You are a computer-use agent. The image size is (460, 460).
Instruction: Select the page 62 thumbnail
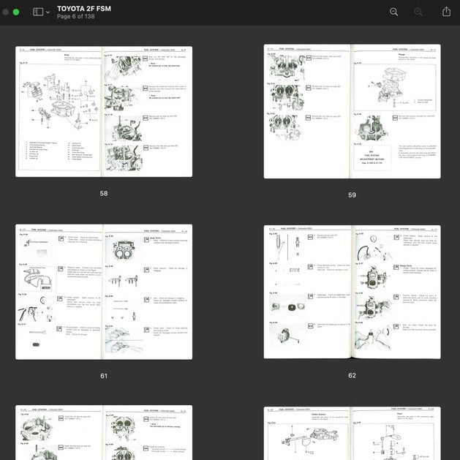pyautogui.click(x=352, y=292)
